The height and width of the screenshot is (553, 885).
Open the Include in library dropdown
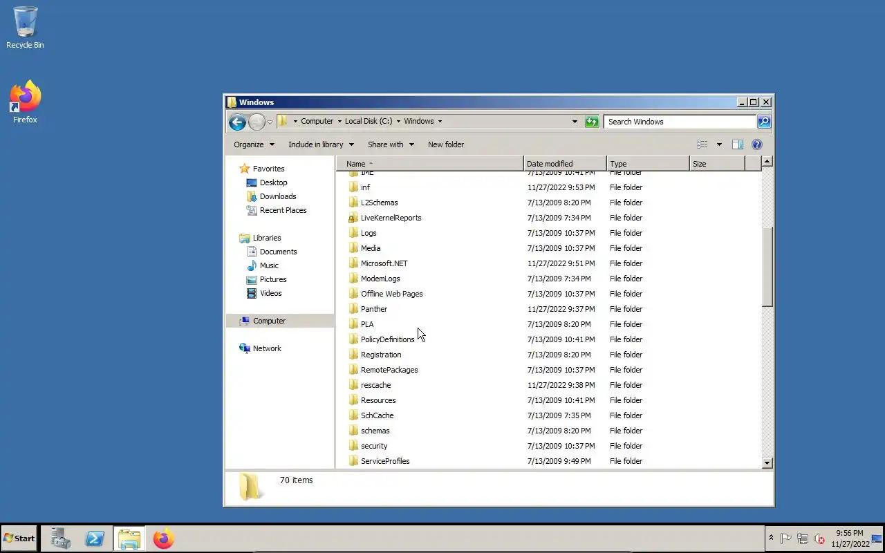321,144
